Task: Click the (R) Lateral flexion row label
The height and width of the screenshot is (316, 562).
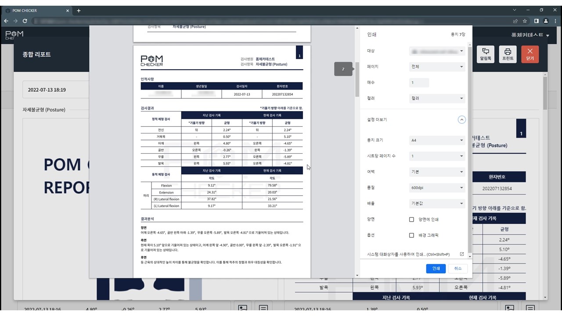Action: point(166,199)
